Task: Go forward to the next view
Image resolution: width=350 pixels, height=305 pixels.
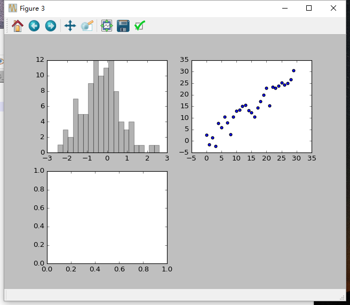Action: (51, 26)
